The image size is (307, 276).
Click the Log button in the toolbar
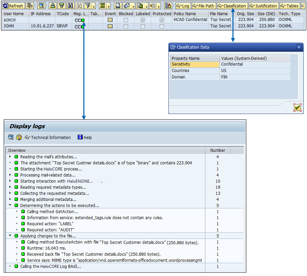pyautogui.click(x=183, y=6)
